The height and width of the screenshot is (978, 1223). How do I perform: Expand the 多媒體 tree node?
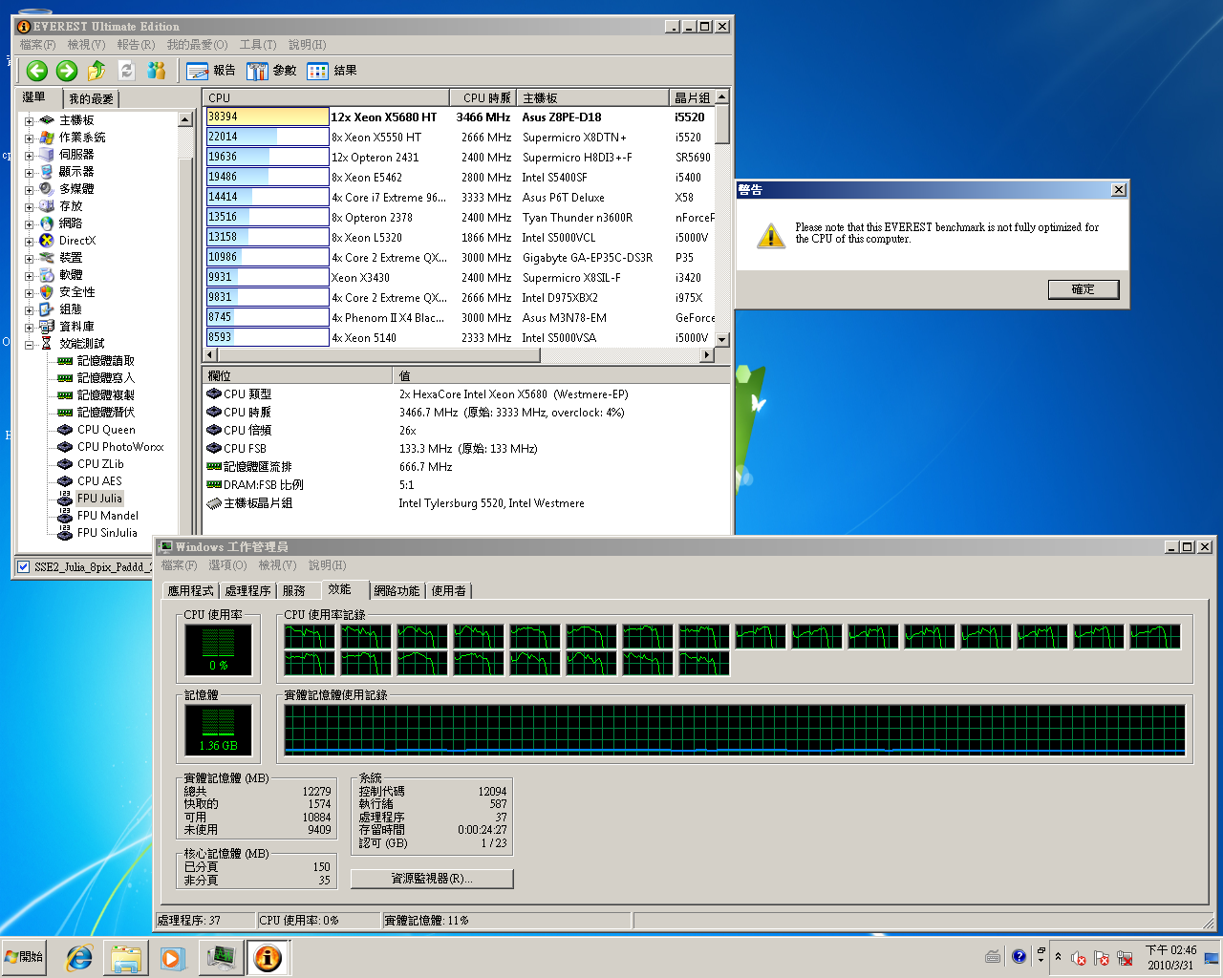coord(29,190)
